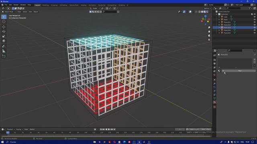Select the Annotate tool
This screenshot has height=144, width=257.
tap(4, 46)
